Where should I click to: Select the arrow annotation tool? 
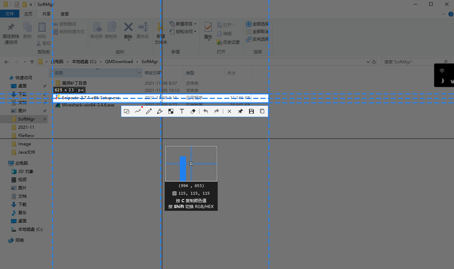[x=138, y=111]
